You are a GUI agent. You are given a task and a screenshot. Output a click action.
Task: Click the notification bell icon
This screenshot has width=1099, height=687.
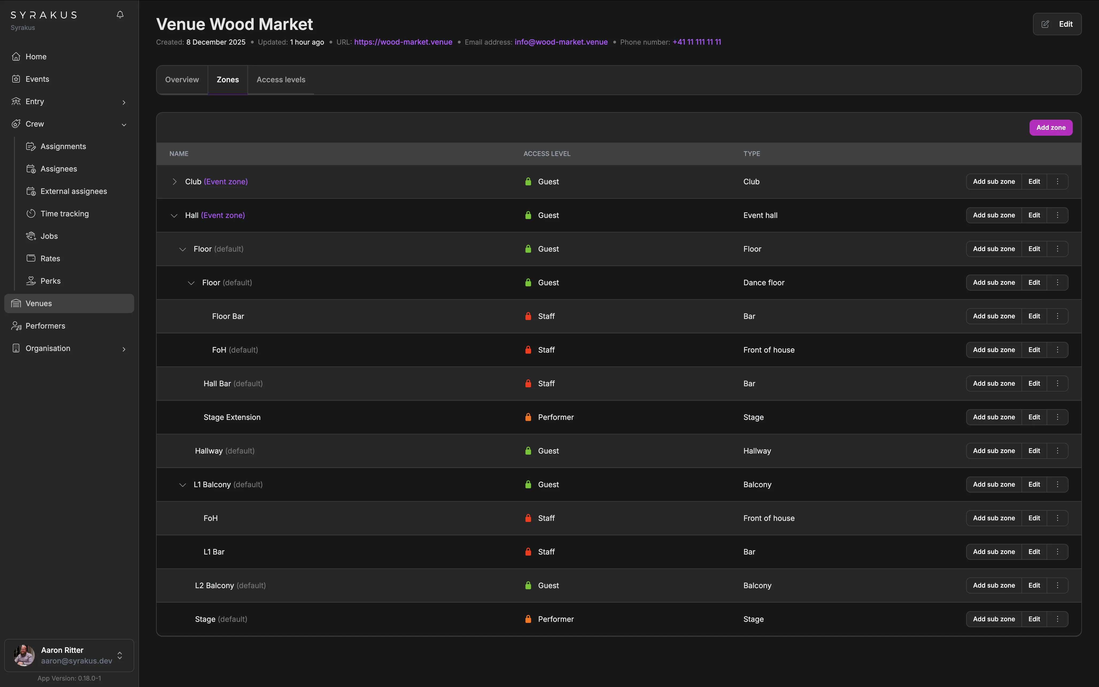(x=120, y=14)
